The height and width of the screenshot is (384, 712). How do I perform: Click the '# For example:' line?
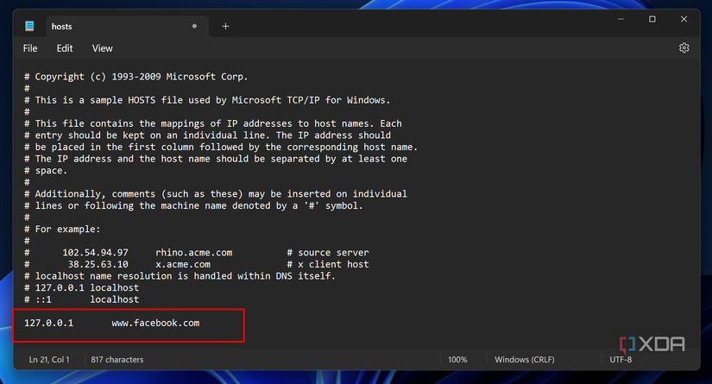tap(62, 230)
